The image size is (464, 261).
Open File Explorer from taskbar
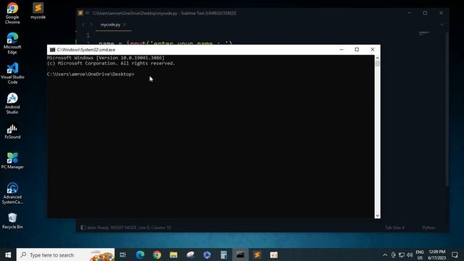[173, 254]
